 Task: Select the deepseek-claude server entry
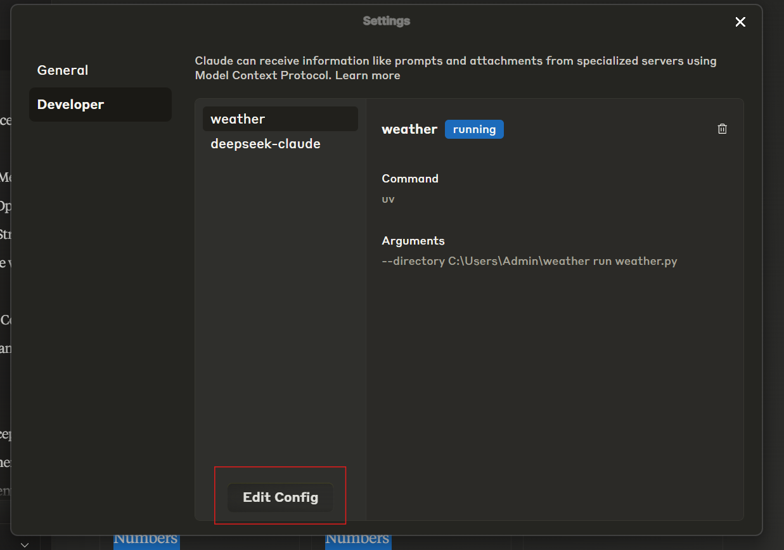tap(265, 144)
